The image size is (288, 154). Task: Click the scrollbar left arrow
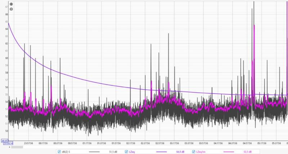pyautogui.click(x=9, y=147)
